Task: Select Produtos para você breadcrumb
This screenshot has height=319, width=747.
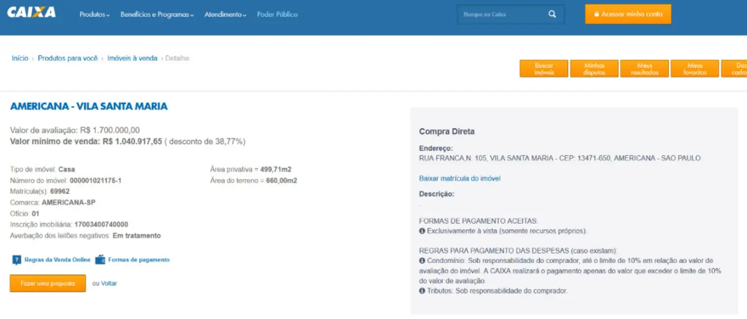Action: pos(68,58)
